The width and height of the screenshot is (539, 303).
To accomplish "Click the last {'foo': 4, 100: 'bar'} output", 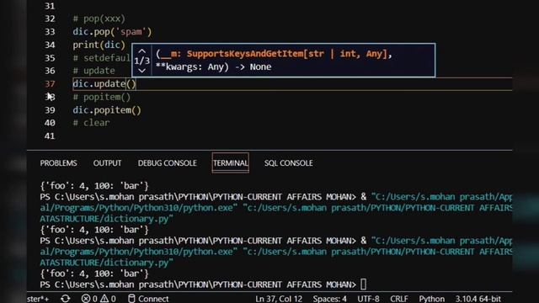I will click(x=94, y=274).
